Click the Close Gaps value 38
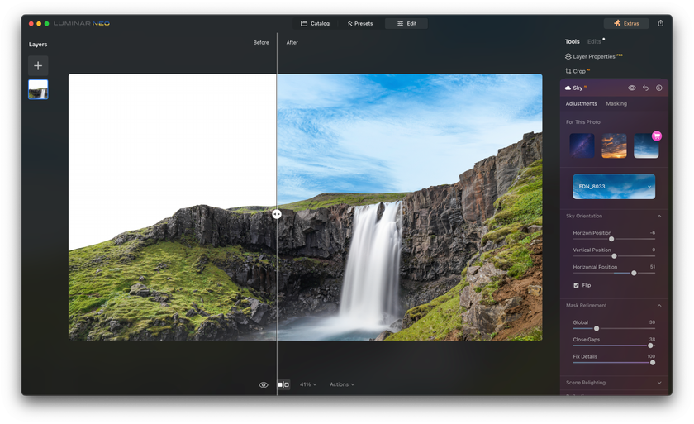Viewport: 694px width, 424px height. (652, 340)
